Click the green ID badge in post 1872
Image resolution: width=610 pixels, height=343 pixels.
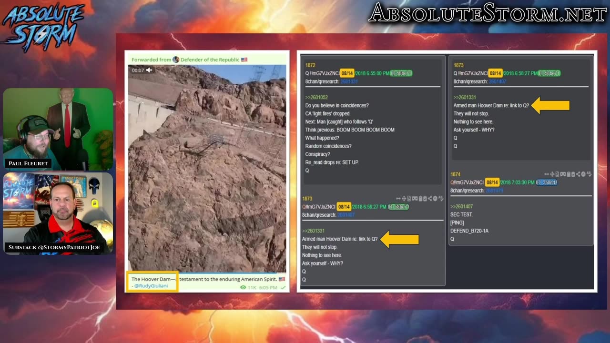click(401, 73)
